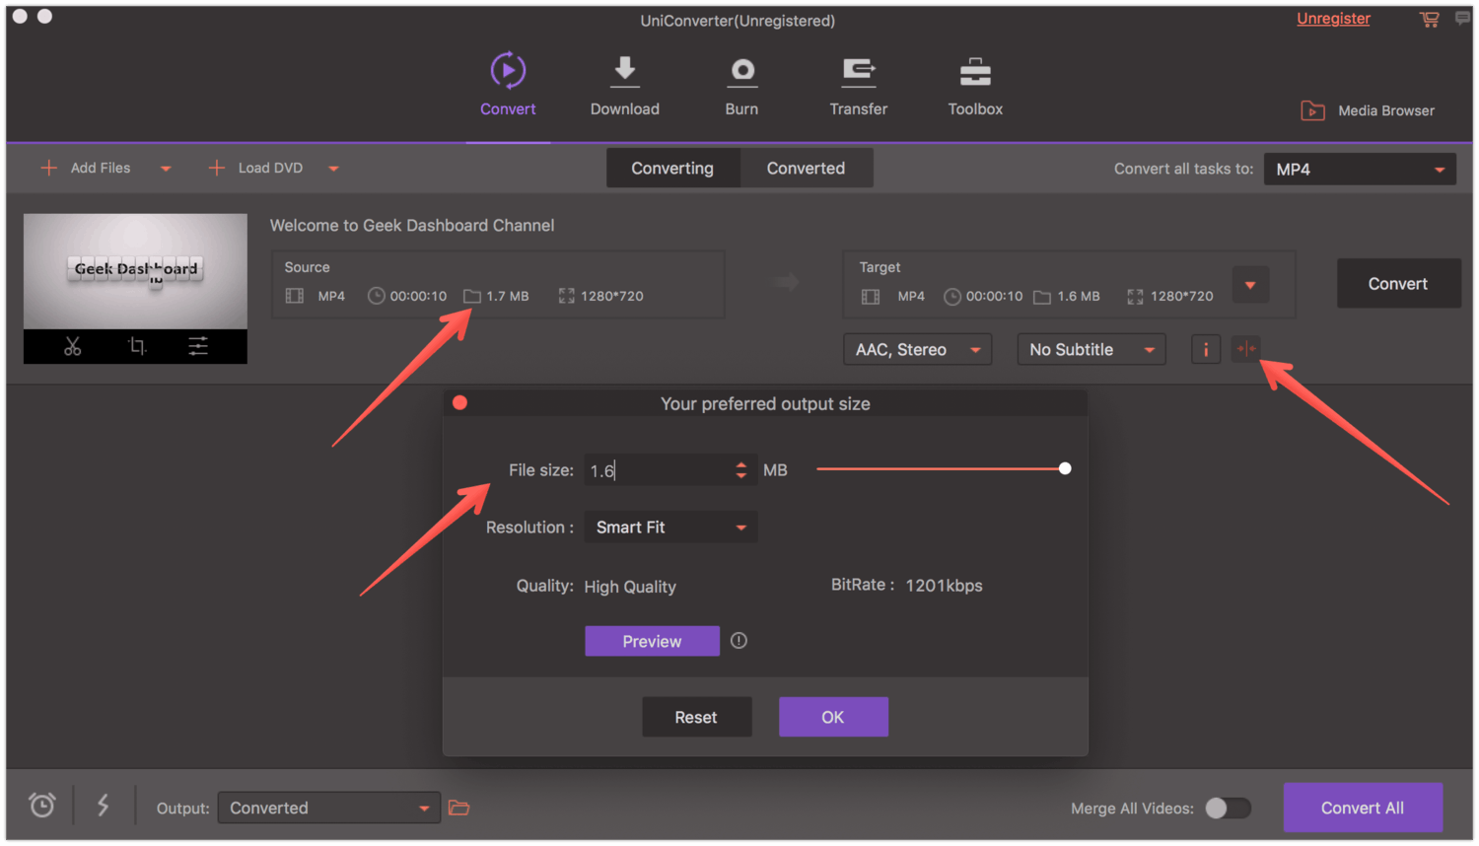The image size is (1479, 846).
Task: Open the Resolution Smart Fit dropdown
Action: 670,527
